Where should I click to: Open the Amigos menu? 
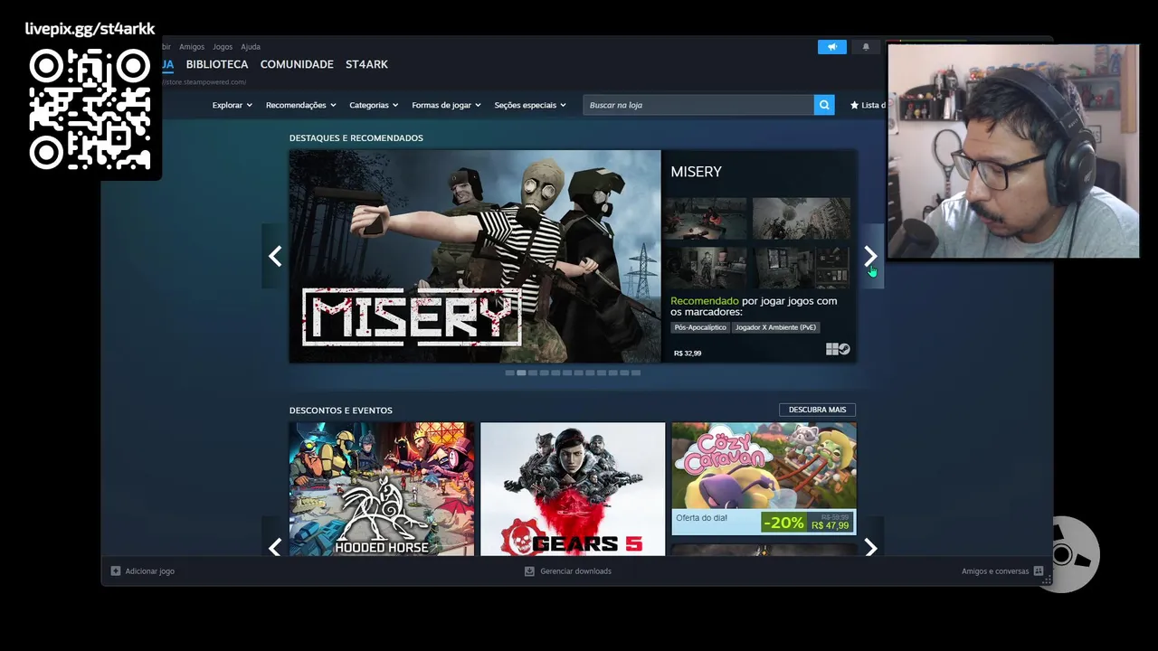coord(192,47)
